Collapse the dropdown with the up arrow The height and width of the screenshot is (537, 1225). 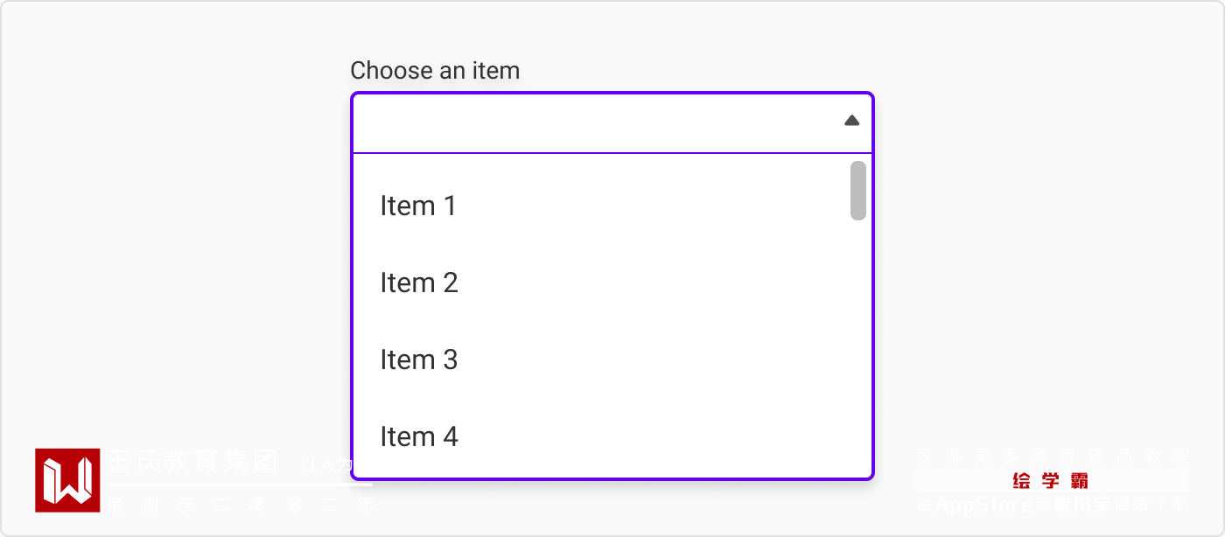pyautogui.click(x=851, y=121)
